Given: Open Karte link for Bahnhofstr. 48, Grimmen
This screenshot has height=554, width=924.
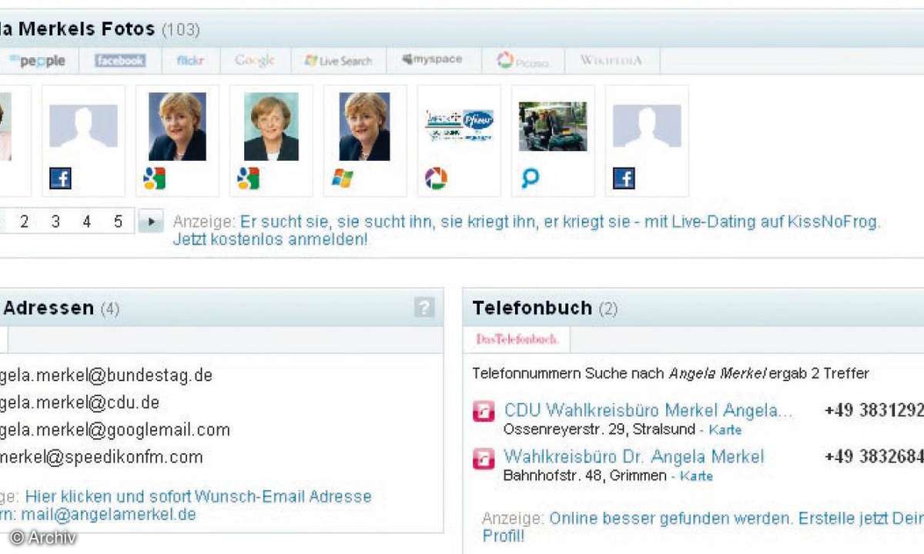Looking at the screenshot, I should [x=696, y=476].
